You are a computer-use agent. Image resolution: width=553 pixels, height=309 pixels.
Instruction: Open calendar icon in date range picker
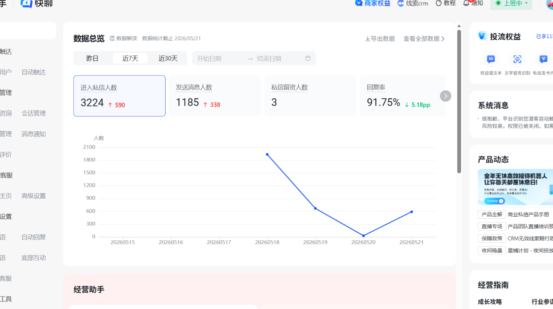coord(308,58)
